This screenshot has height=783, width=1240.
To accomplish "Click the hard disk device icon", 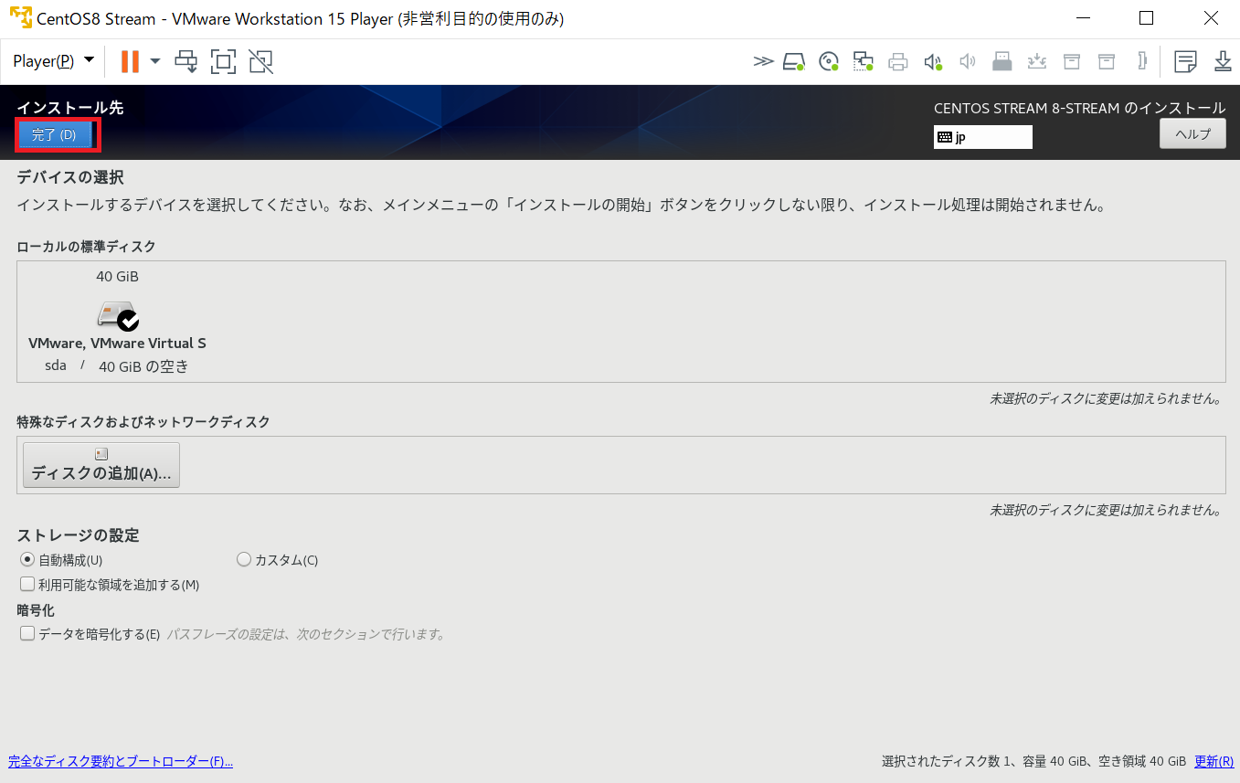I will pyautogui.click(x=793, y=61).
